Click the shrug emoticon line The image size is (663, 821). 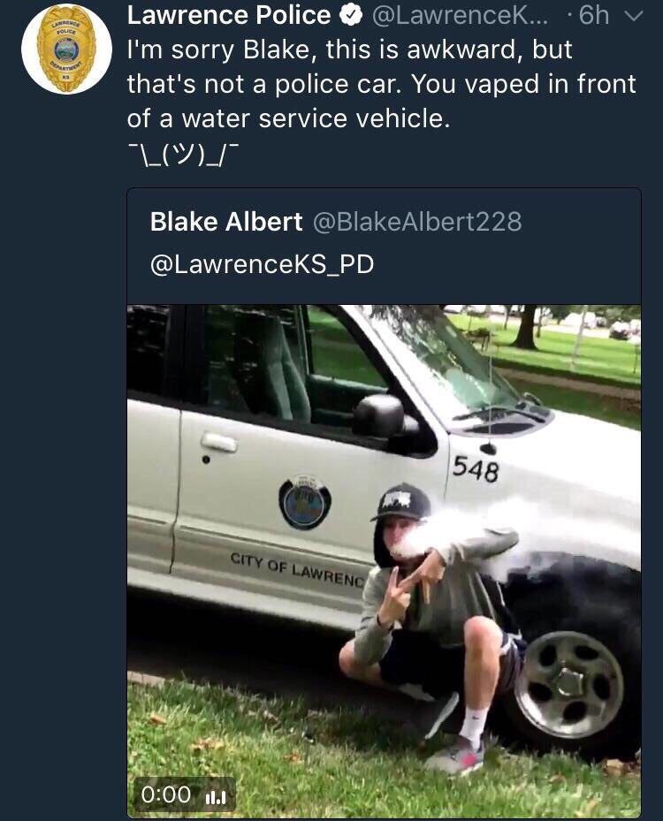[183, 154]
